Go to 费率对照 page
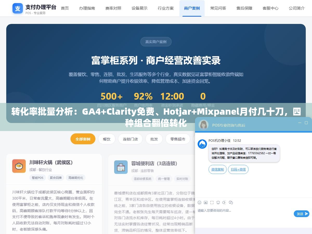 coord(113,8)
